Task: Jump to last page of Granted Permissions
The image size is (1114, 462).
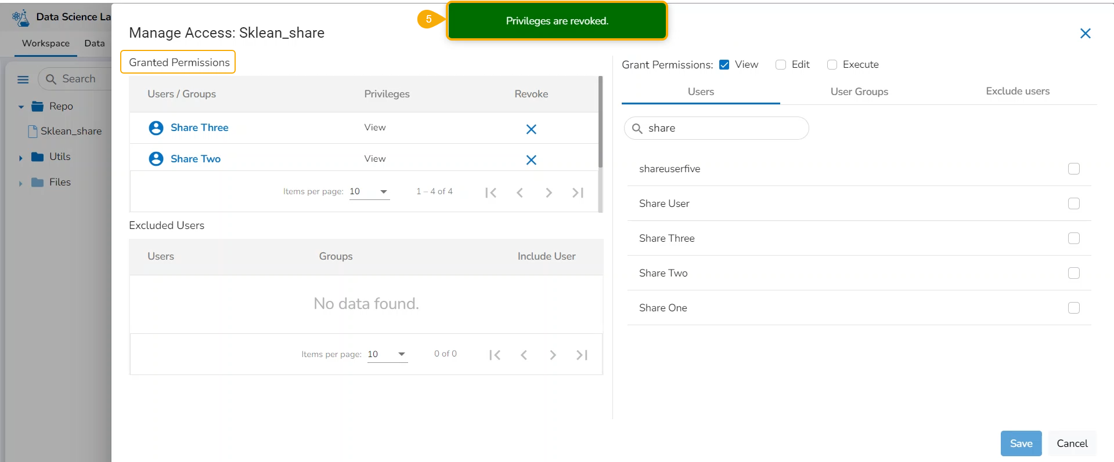Action: pyautogui.click(x=578, y=192)
